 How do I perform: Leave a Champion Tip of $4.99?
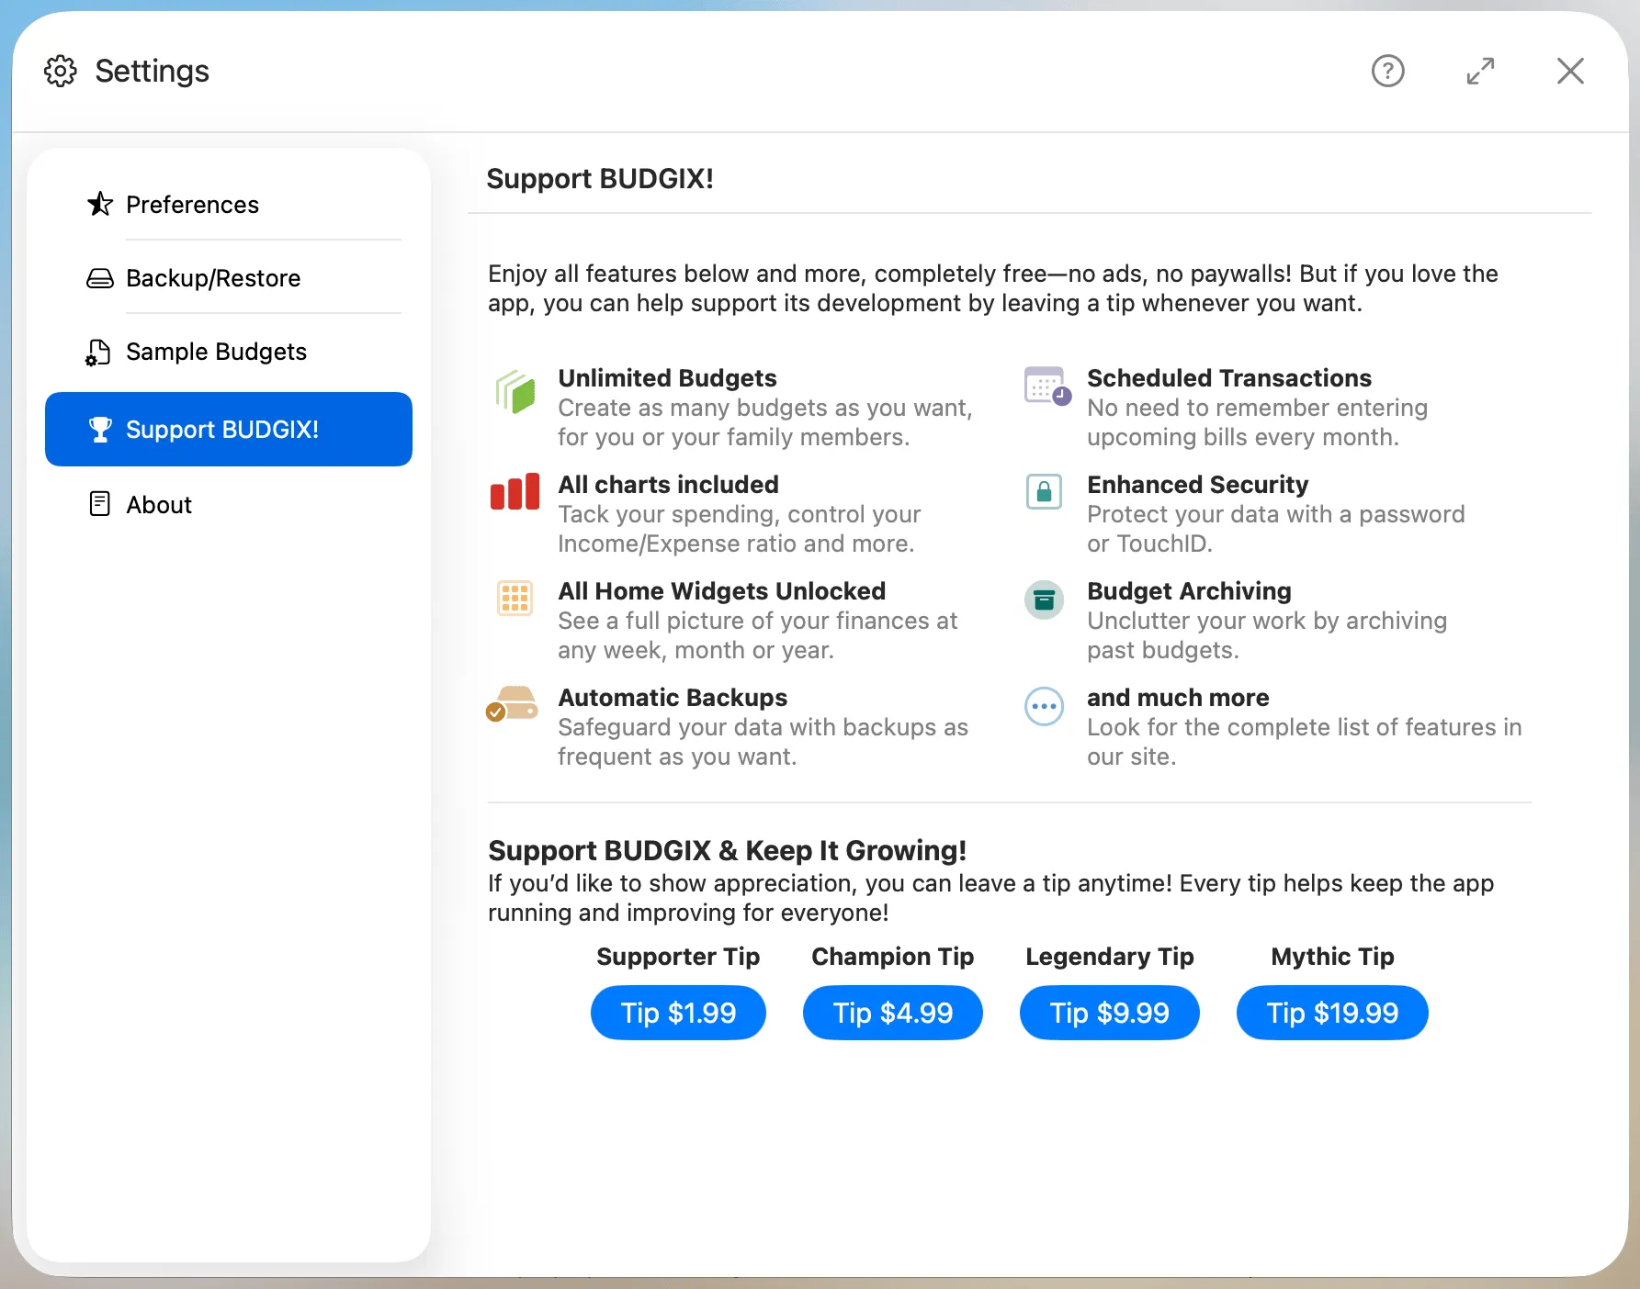tap(893, 1013)
